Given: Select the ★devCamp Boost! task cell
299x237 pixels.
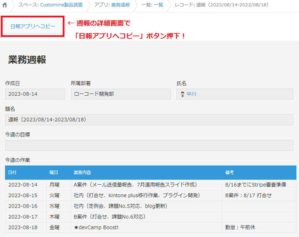Looking at the screenshot, I should pyautogui.click(x=146, y=227).
